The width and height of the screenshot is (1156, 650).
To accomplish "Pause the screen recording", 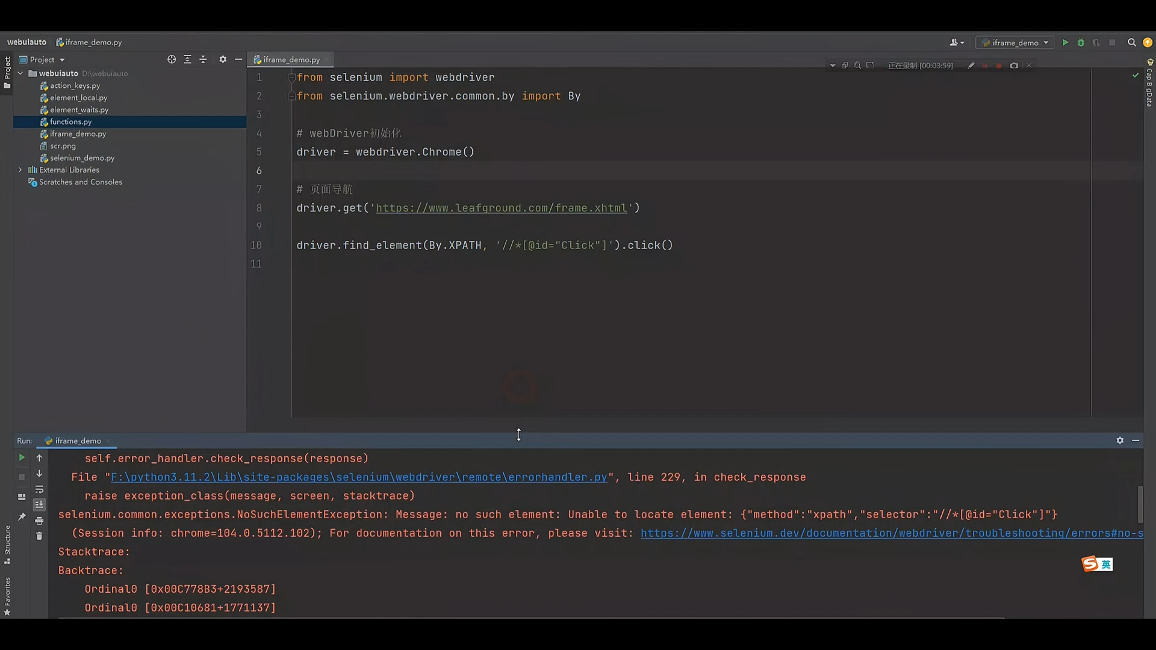I will [x=985, y=66].
